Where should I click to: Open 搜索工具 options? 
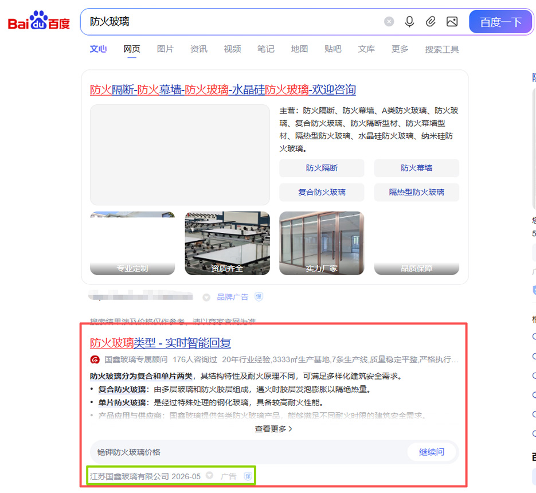pyautogui.click(x=442, y=49)
